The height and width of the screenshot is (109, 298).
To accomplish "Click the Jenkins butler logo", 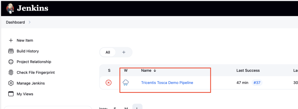I will 10,8.
